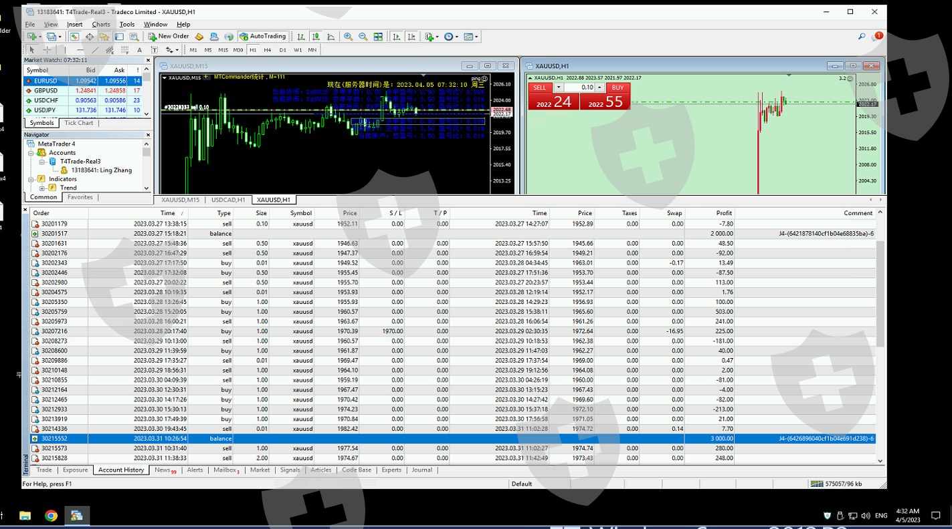Toggle the AutoTrading button
The image size is (952, 529).
pyautogui.click(x=263, y=37)
